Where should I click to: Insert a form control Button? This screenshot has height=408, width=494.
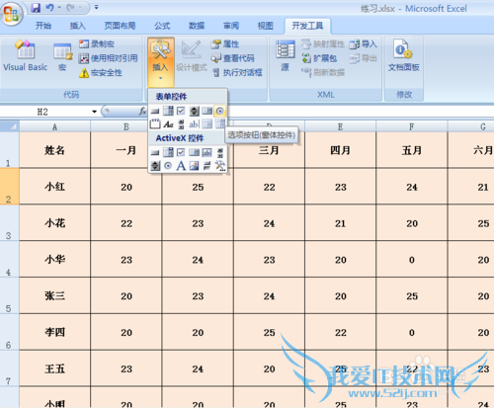coord(155,112)
